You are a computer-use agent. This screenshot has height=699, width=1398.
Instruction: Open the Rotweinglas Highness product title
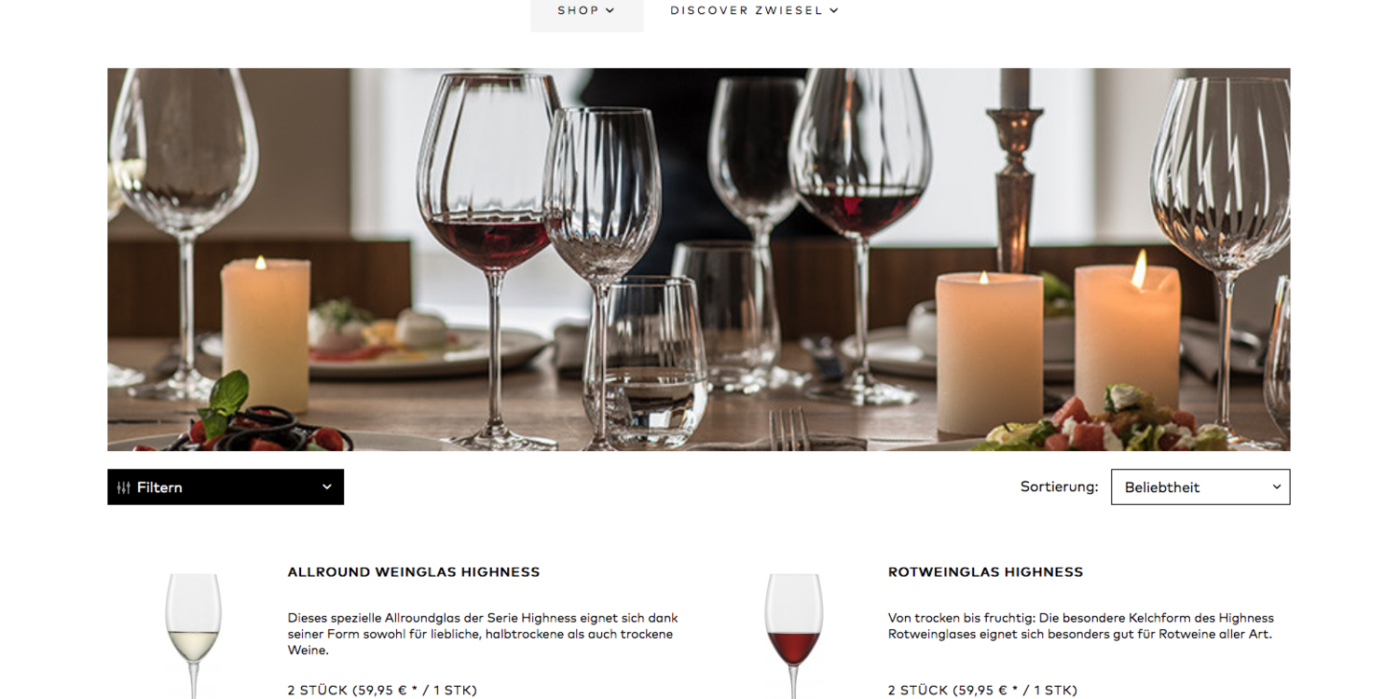[x=985, y=572]
